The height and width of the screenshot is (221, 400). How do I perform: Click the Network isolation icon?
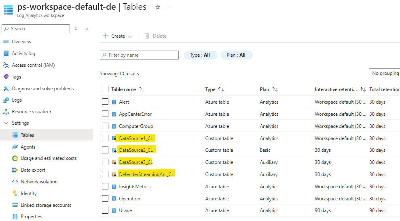coord(15,182)
